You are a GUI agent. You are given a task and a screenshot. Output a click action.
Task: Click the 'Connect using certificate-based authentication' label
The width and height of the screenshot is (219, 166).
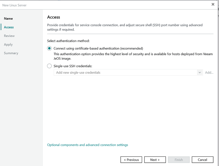tap(98, 48)
